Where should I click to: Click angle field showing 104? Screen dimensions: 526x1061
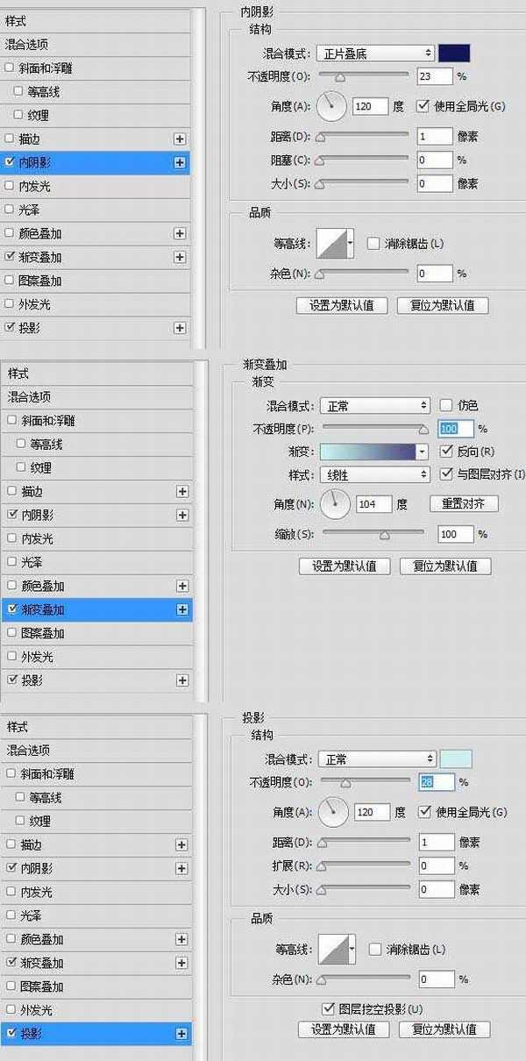pos(375,504)
